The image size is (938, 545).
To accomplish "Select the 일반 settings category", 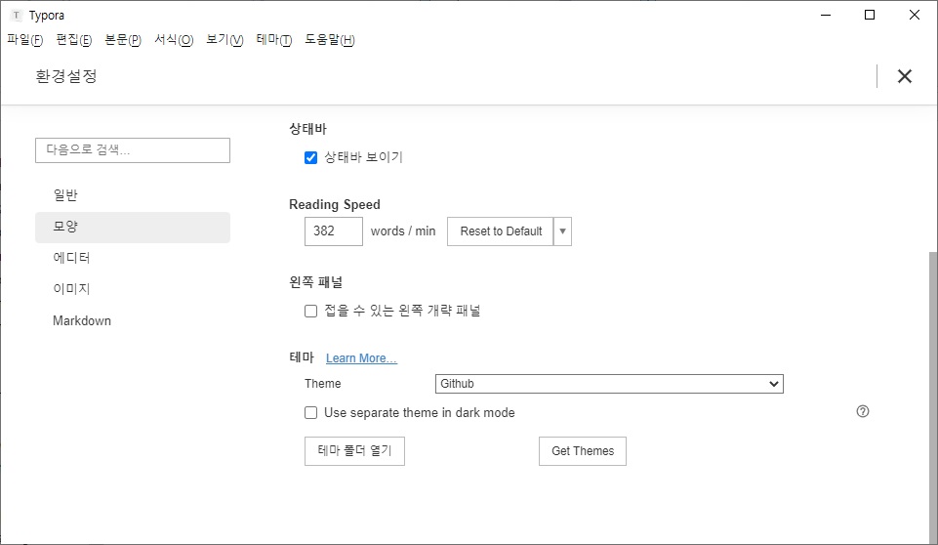I will [x=132, y=195].
